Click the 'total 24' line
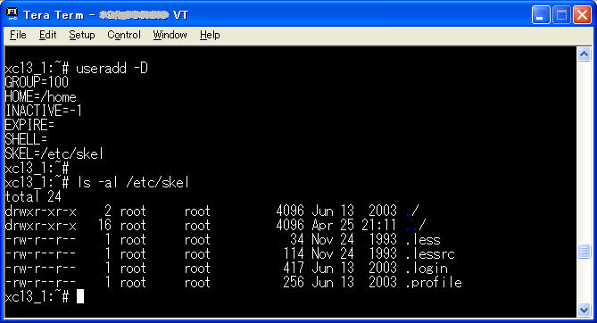The width and height of the screenshot is (597, 323). pyautogui.click(x=33, y=197)
